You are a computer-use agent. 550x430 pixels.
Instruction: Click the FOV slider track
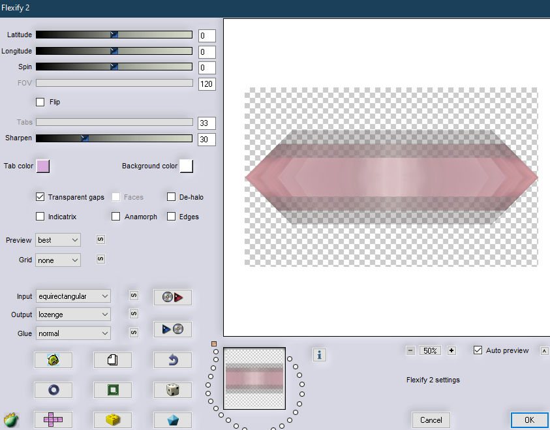coord(114,83)
